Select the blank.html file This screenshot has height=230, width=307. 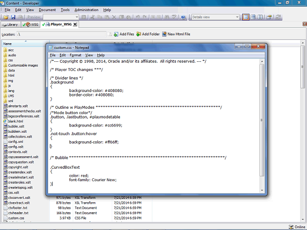[x=13, y=121]
